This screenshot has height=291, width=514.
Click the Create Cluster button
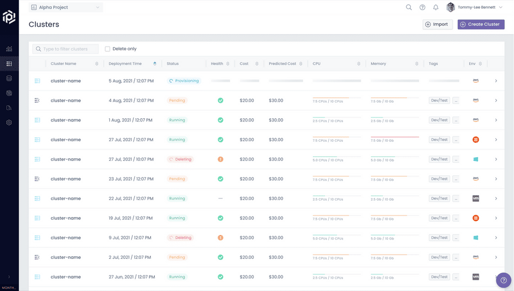(481, 24)
